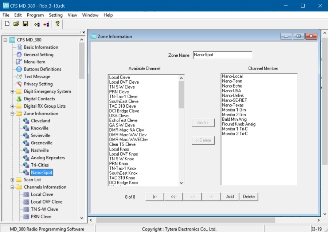Select DMR-Marc NA Clev available channel
This screenshot has height=232, width=328.
(126, 130)
